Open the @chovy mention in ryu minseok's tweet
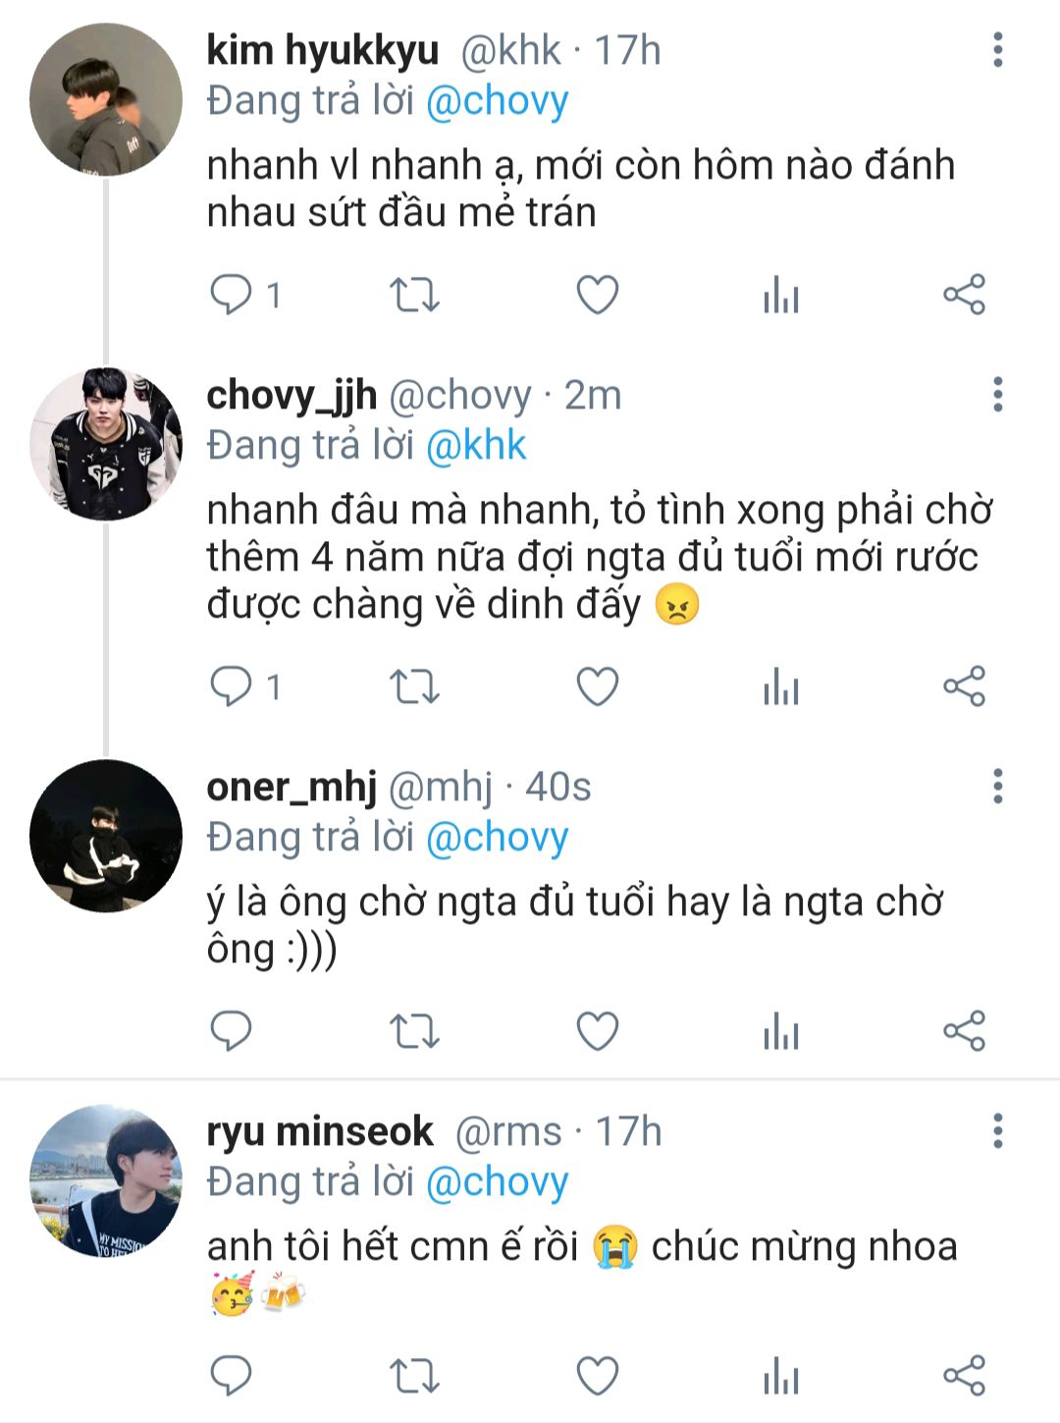The height and width of the screenshot is (1423, 1060). pos(497,1182)
